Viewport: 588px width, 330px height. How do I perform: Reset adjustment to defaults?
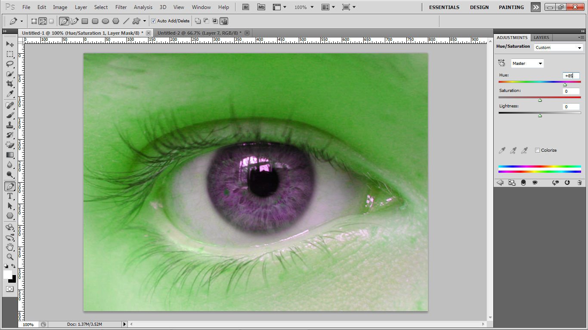click(x=567, y=183)
